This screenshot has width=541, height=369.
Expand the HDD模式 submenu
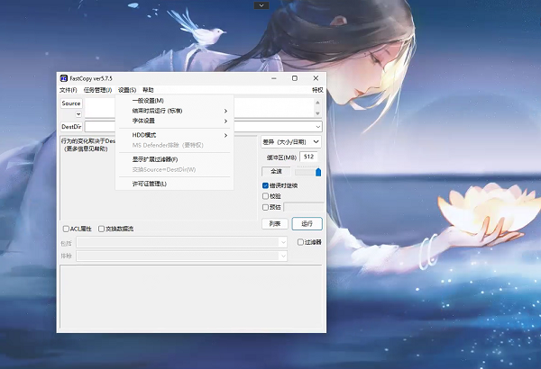coord(175,135)
